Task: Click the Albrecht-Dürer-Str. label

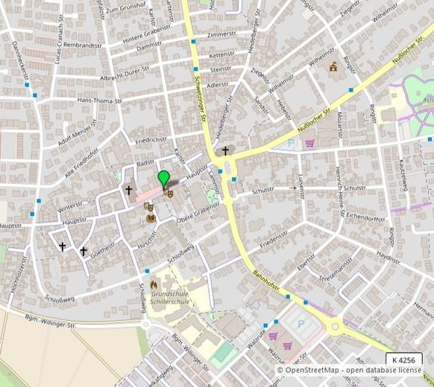Action: click(x=125, y=73)
